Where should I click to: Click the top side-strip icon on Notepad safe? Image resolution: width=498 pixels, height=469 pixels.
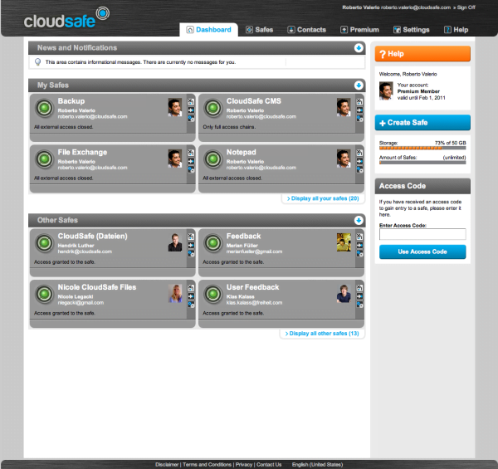pyautogui.click(x=359, y=153)
